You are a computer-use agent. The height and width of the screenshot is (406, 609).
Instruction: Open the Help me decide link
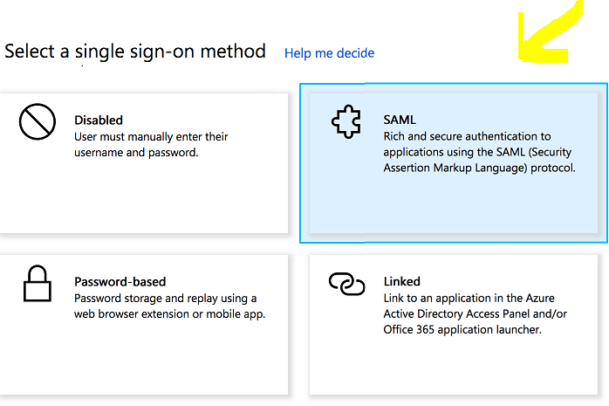pos(329,53)
